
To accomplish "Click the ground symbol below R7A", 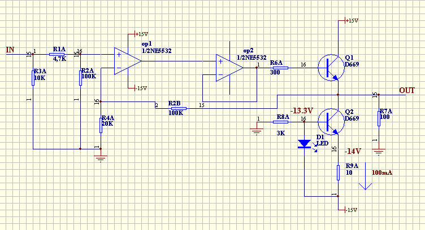I will pos(379,152).
